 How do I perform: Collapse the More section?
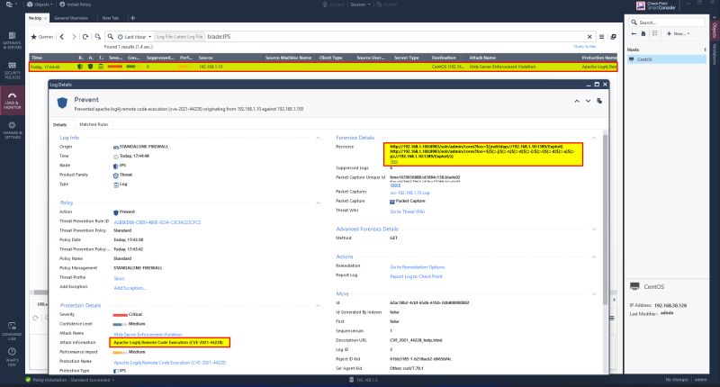pos(594,293)
